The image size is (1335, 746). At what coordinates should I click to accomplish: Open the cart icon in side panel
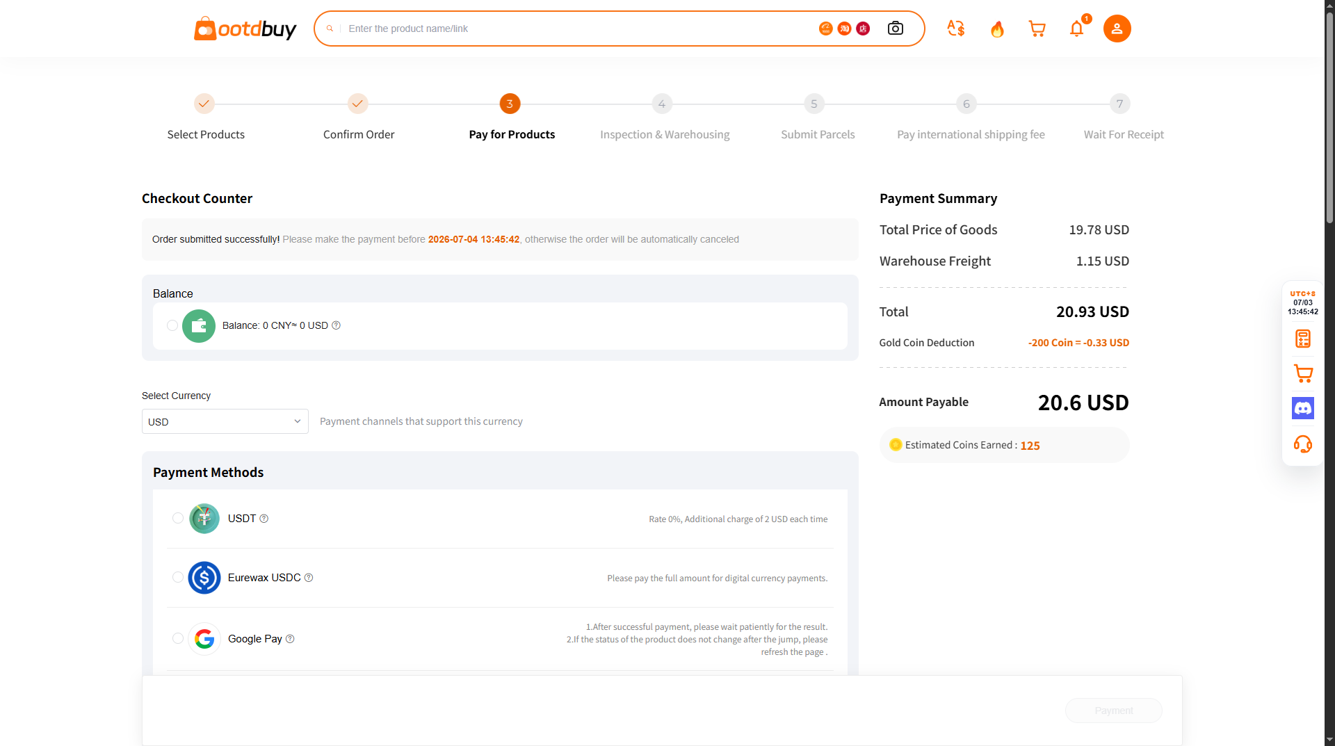point(1303,373)
